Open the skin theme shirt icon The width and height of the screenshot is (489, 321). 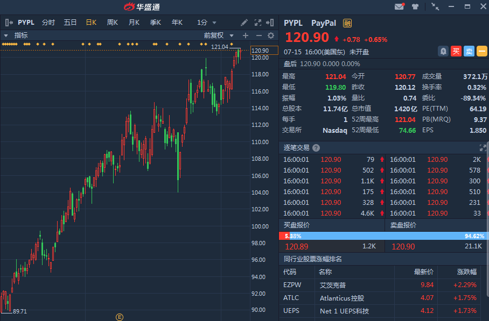pos(415,6)
